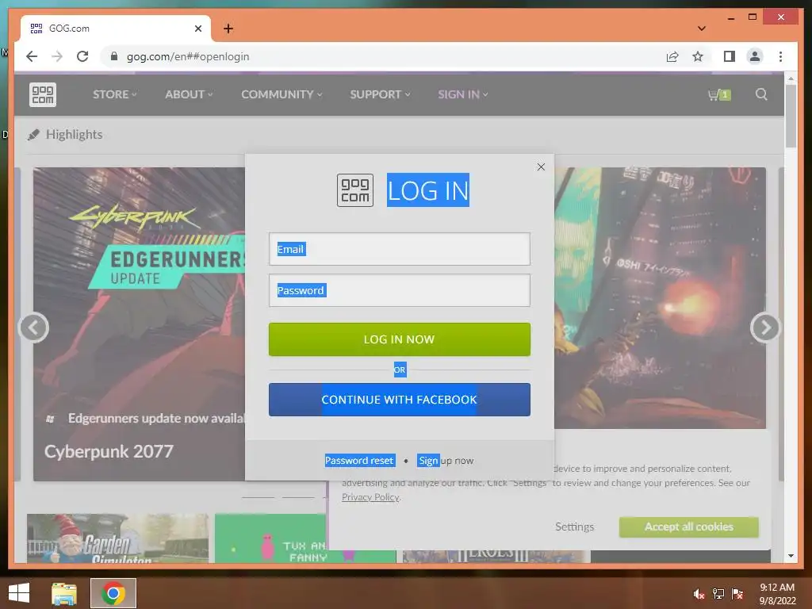Open the Password reset link

point(359,461)
